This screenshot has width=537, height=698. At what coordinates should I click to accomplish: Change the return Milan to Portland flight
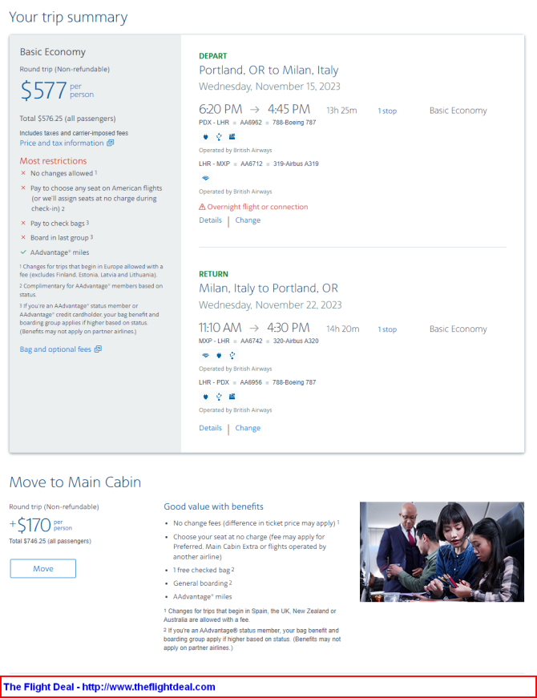point(248,428)
